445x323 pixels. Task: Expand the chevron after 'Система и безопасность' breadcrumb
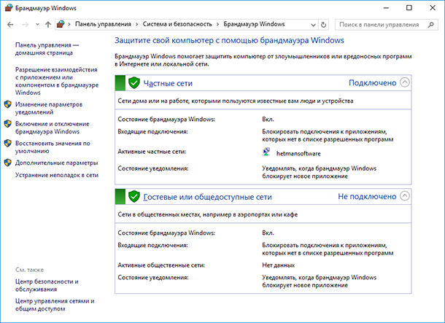pyautogui.click(x=217, y=24)
